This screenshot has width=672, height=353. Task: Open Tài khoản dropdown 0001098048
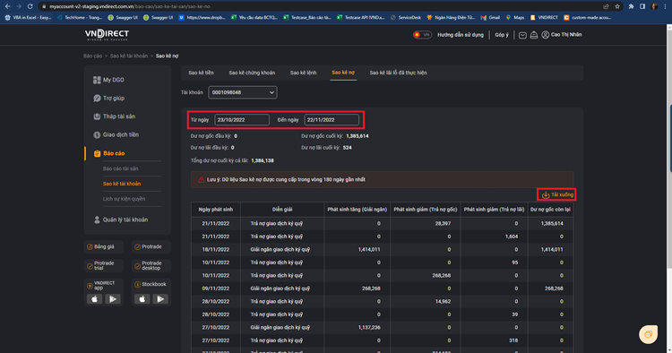[x=243, y=92]
